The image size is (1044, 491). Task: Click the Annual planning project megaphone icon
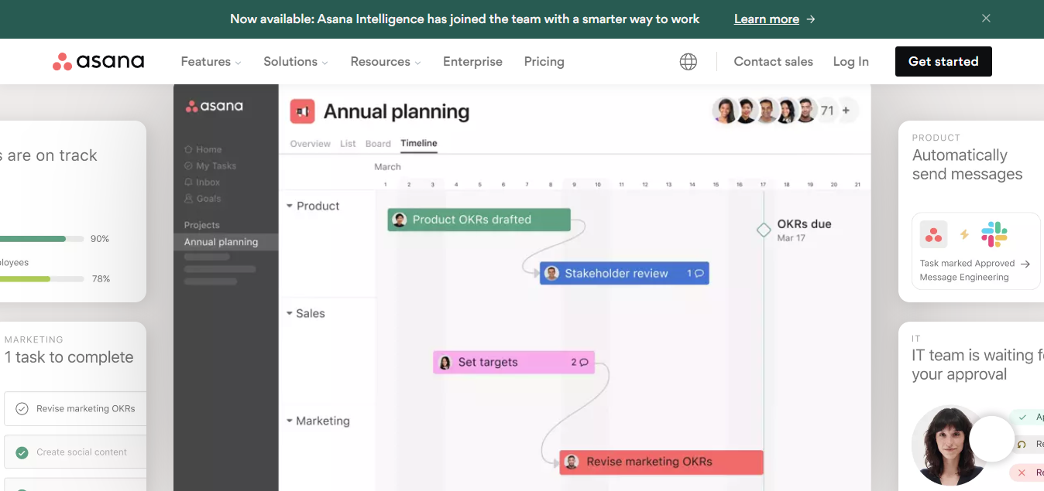pos(302,111)
